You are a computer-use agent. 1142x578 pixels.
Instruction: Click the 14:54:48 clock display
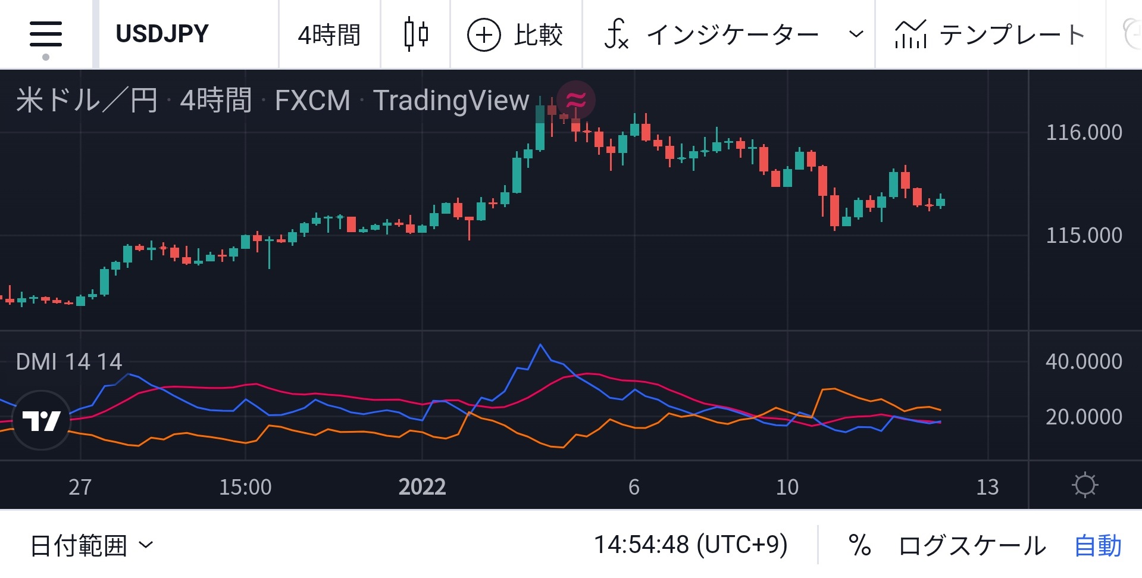(x=692, y=543)
